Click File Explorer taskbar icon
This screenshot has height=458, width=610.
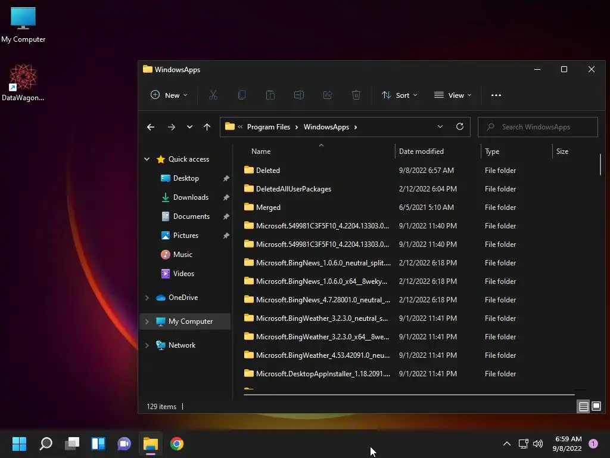151,444
